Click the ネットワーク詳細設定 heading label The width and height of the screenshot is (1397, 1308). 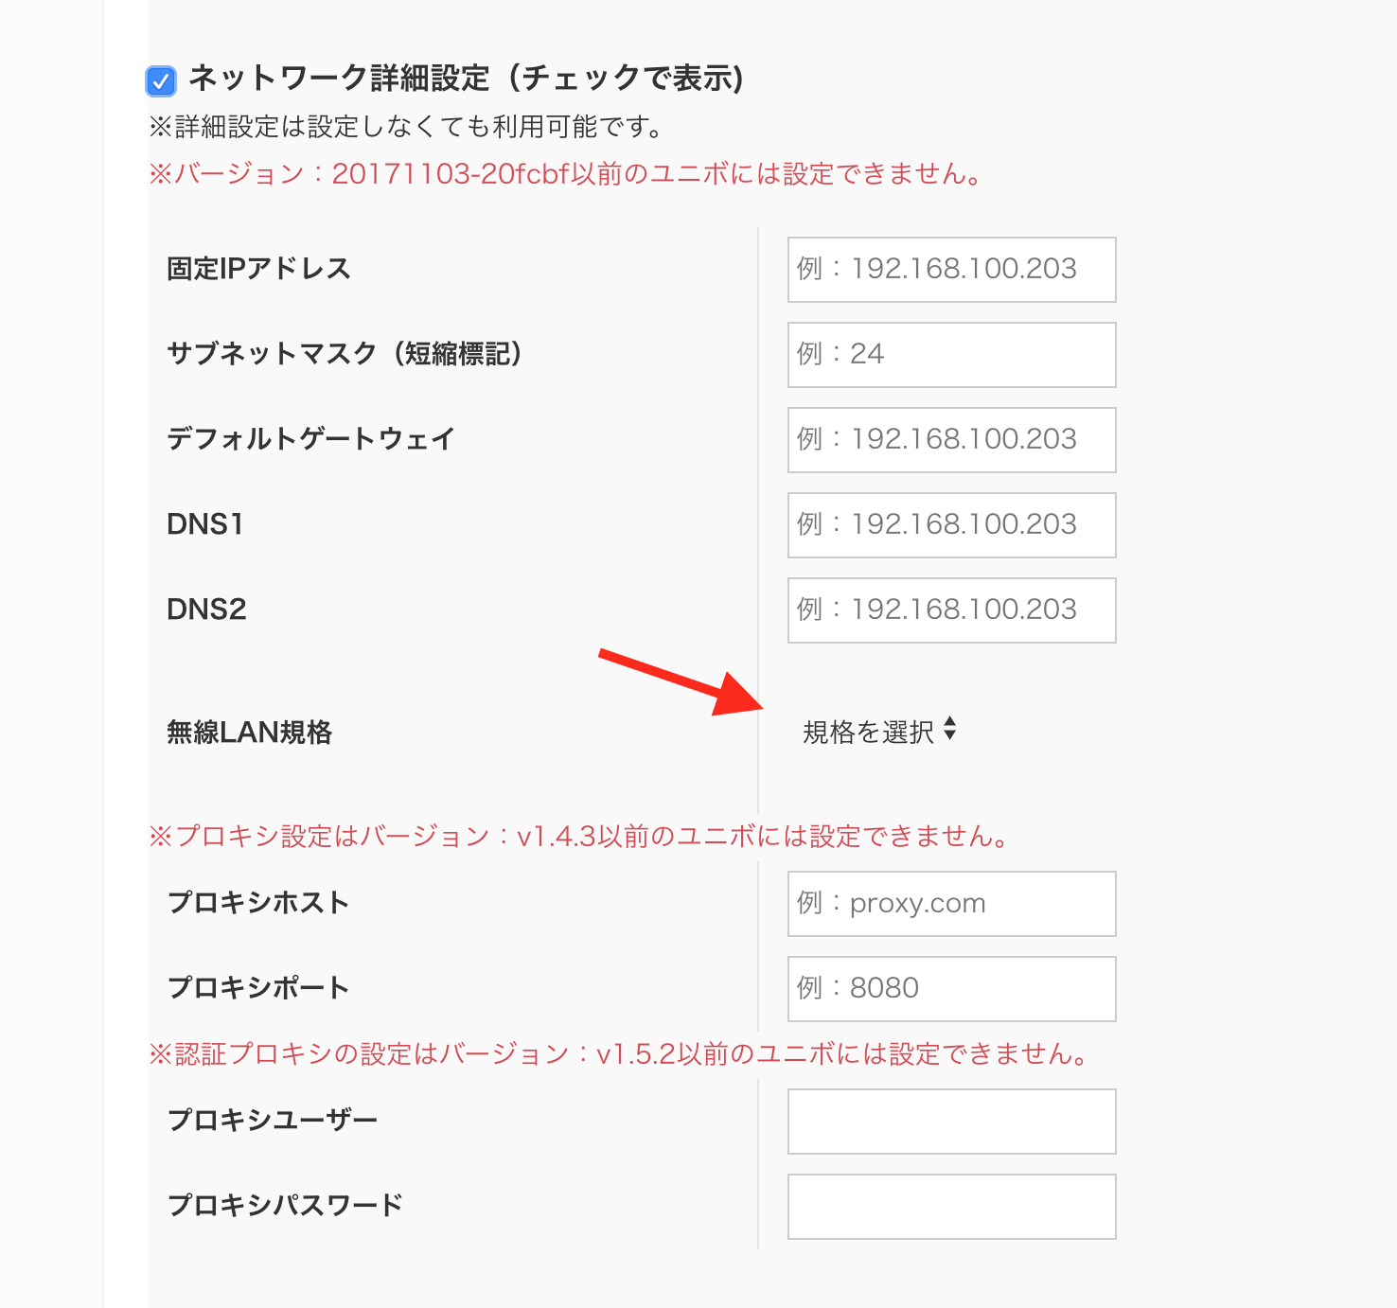click(467, 79)
